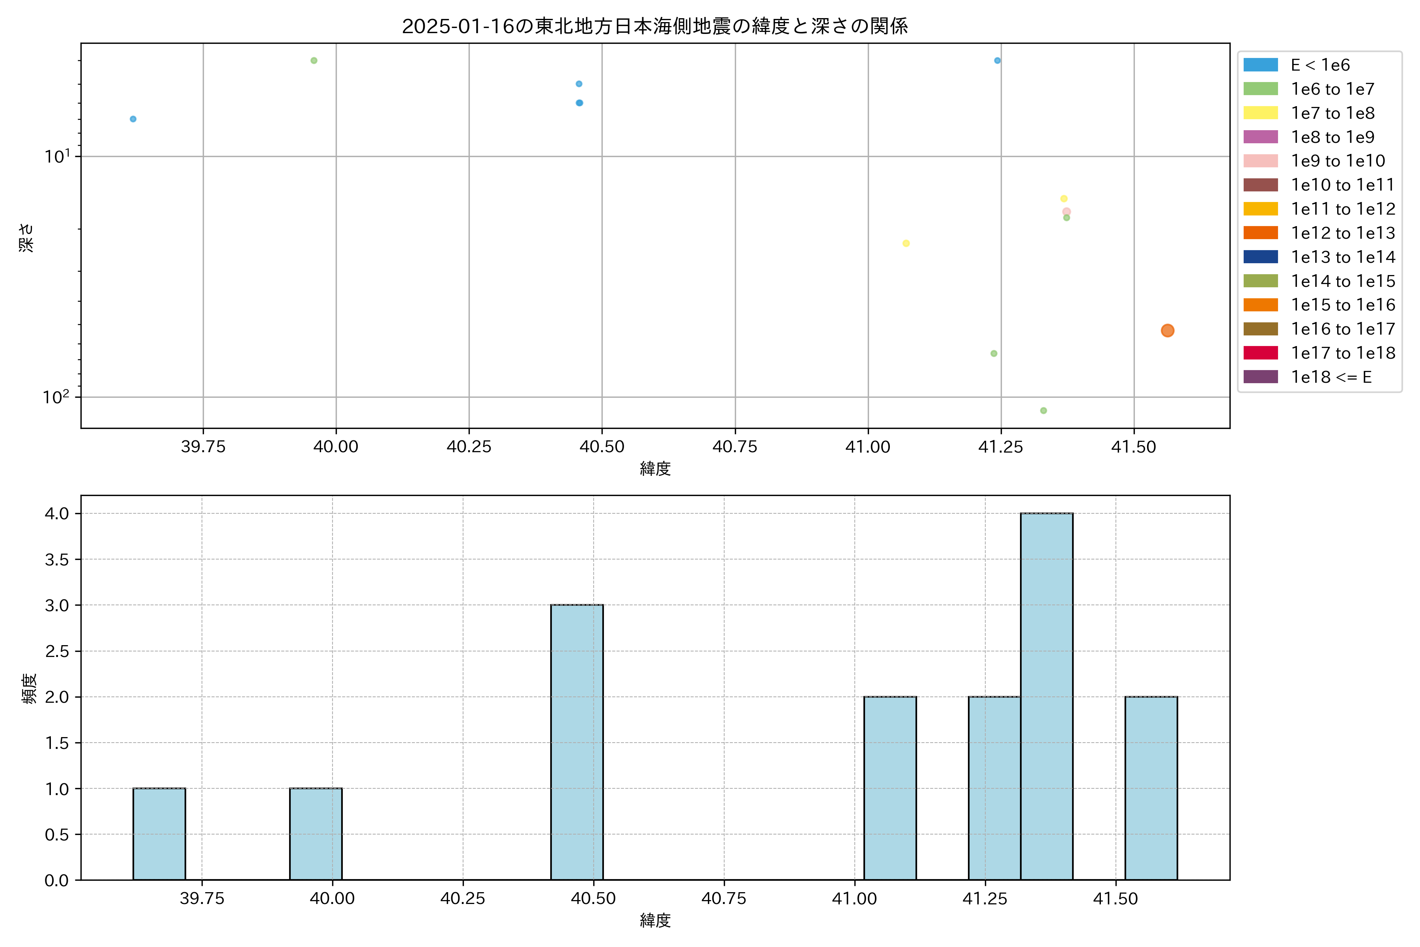Click the leftmost histogram bar
Screen dimensions: 1420x947
tap(159, 834)
